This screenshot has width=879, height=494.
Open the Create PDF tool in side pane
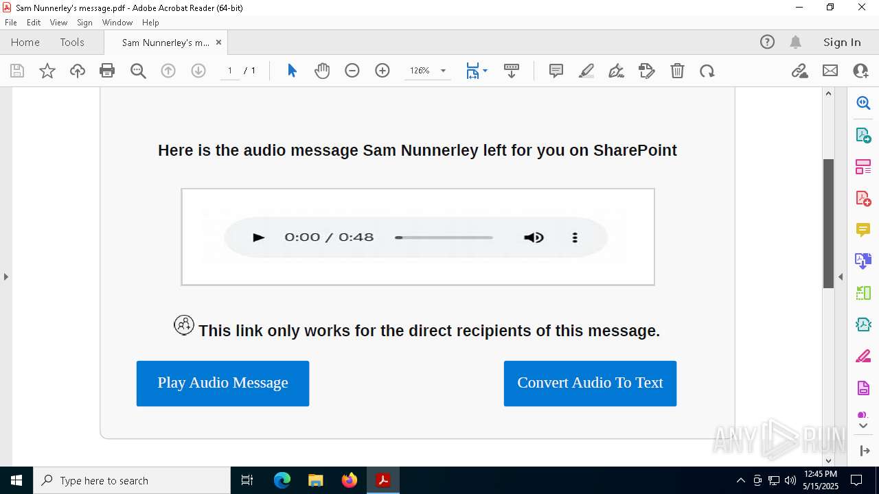[863, 198]
